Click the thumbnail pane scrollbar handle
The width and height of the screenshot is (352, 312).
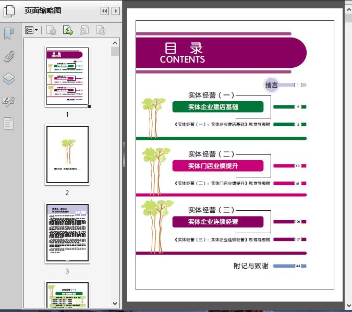[x=115, y=51]
